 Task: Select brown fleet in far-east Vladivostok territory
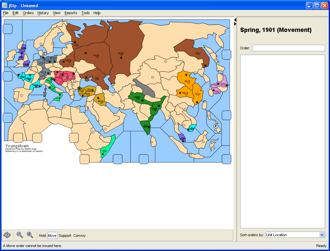tap(197, 53)
